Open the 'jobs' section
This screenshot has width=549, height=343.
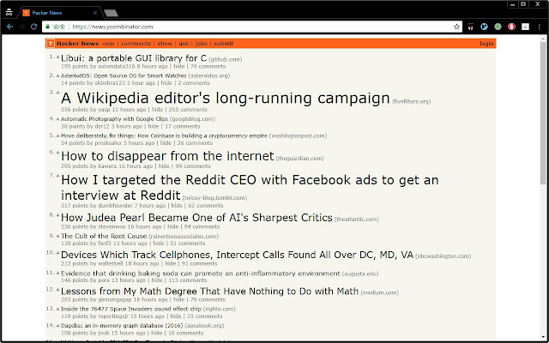[x=202, y=44]
